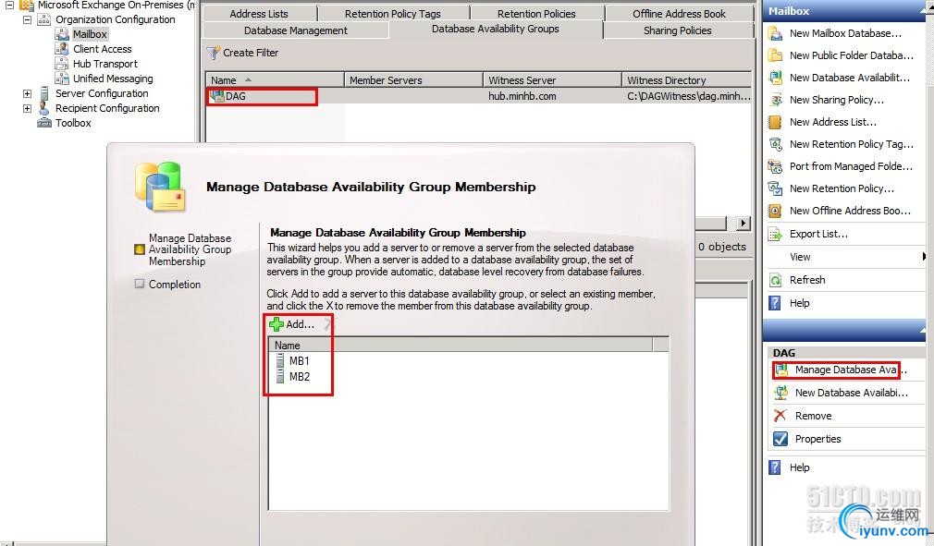Click the New Address List icon
Screen dimensions: 934x546
point(775,122)
